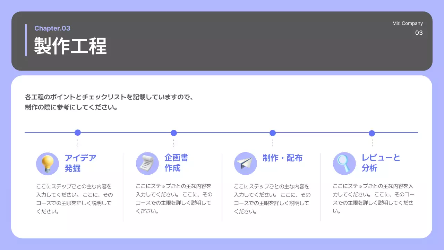Select the fourth timeline dot above レビューと分析
444x250 pixels.
point(372,133)
